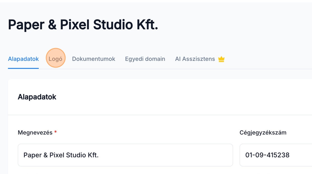Click the company name text inside Megnevezés field
312x174 pixels.
point(61,155)
